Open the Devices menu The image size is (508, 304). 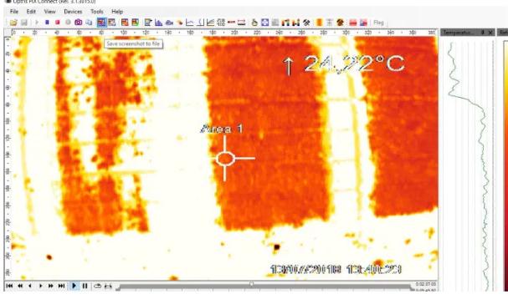point(73,12)
